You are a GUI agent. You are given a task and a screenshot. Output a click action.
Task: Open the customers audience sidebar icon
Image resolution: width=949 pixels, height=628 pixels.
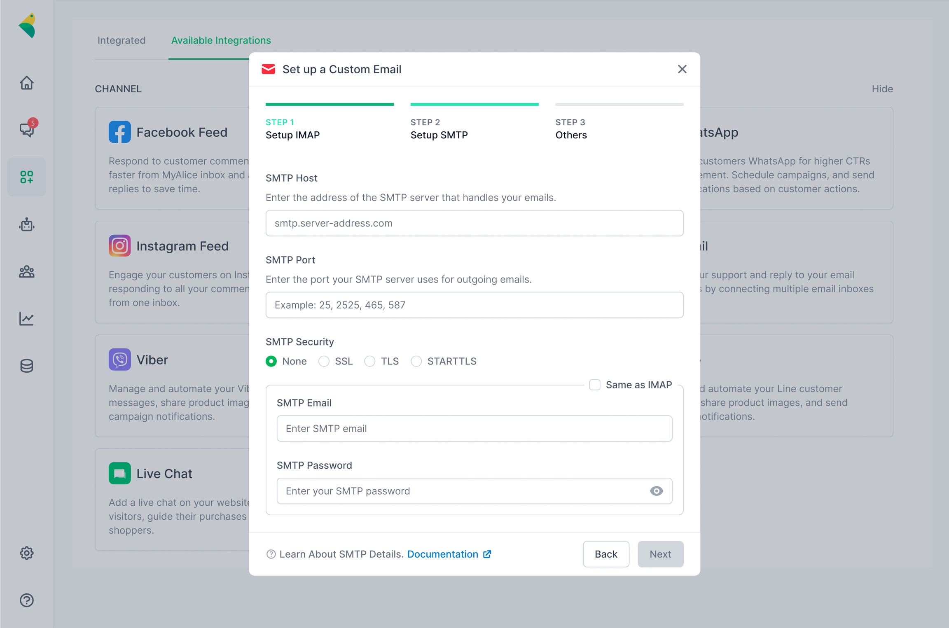pyautogui.click(x=27, y=272)
